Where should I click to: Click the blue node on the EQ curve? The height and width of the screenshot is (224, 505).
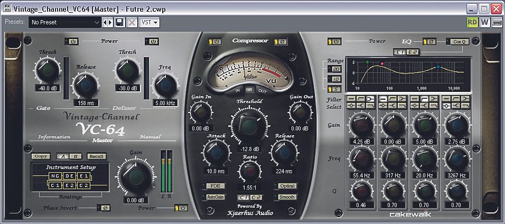pyautogui.click(x=438, y=67)
